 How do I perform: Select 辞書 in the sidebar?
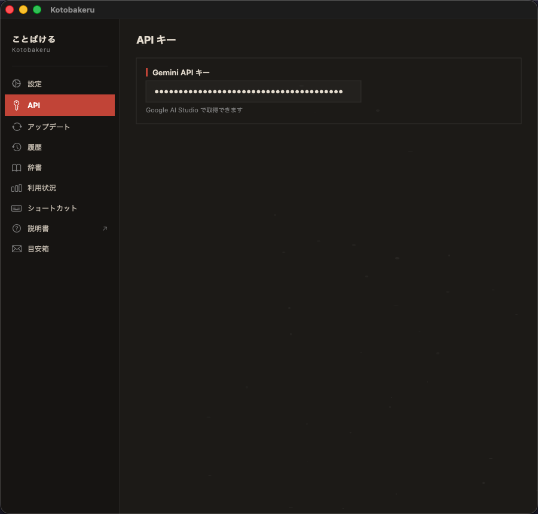[35, 167]
